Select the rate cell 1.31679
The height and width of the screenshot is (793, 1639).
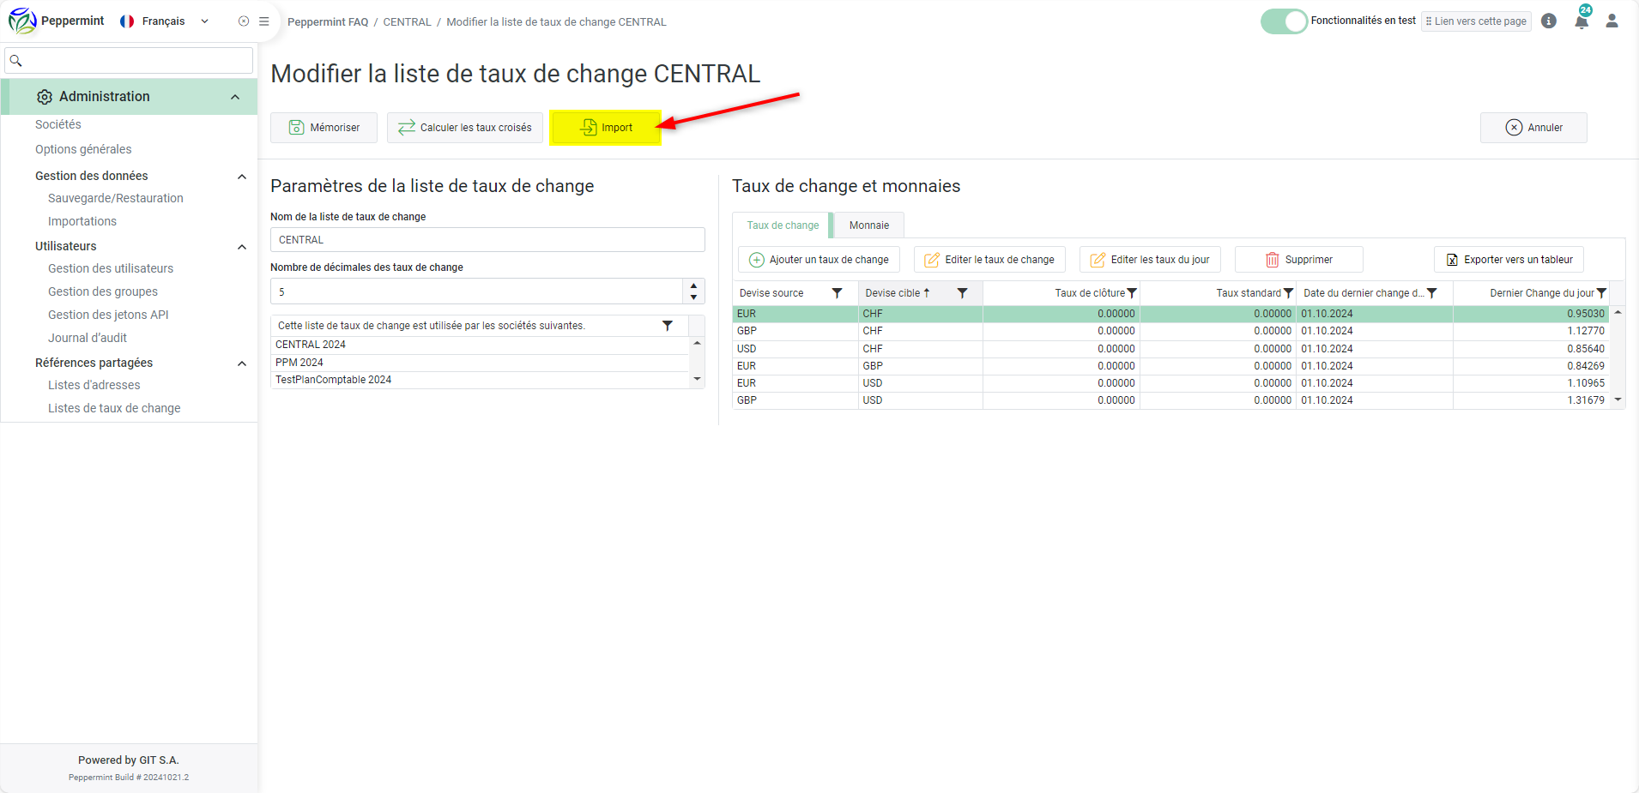1530,400
